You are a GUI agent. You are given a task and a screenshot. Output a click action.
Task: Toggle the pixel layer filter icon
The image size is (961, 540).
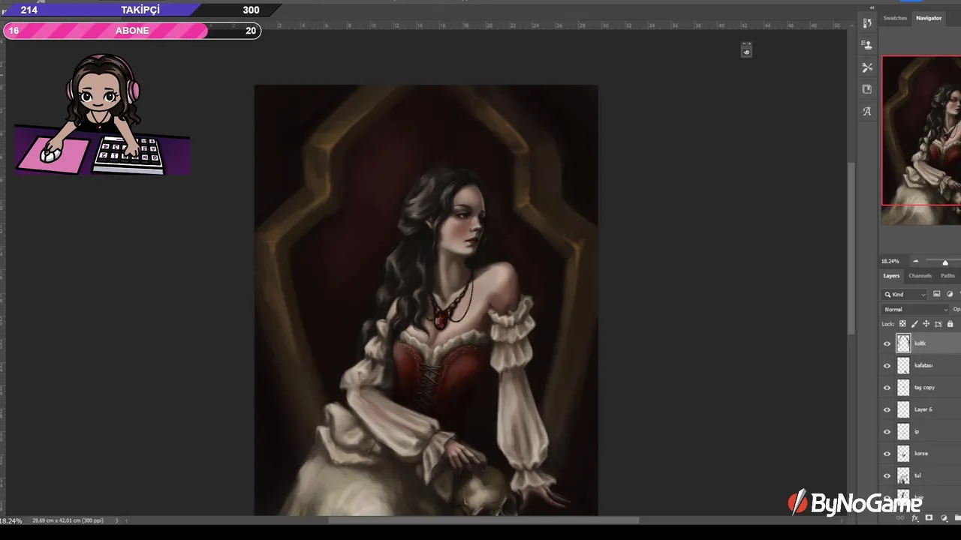coord(936,294)
